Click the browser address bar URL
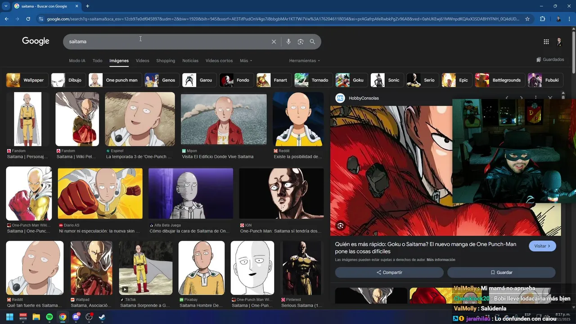Image resolution: width=576 pixels, height=324 pixels. (283, 19)
